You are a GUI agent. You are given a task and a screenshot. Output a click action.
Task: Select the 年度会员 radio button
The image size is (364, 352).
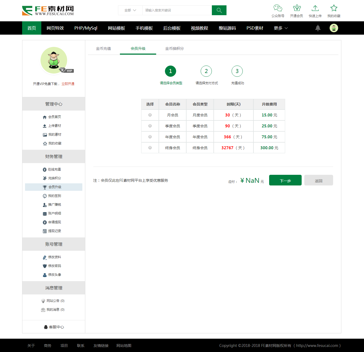point(150,137)
